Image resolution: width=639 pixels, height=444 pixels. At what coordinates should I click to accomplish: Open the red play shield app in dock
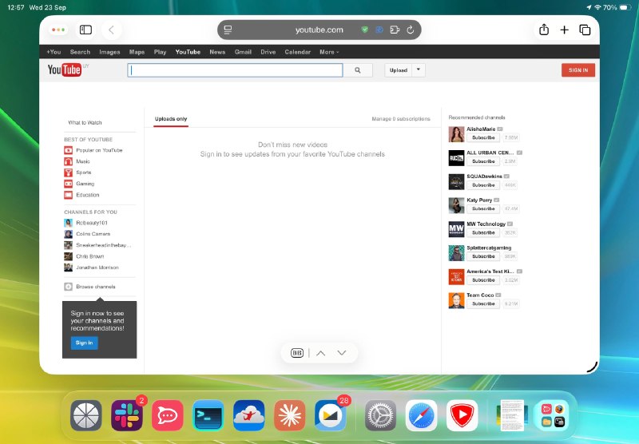tap(462, 415)
